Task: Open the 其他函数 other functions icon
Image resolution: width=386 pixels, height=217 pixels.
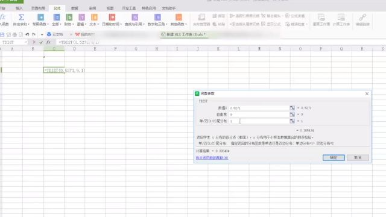Action: [x=179, y=17]
